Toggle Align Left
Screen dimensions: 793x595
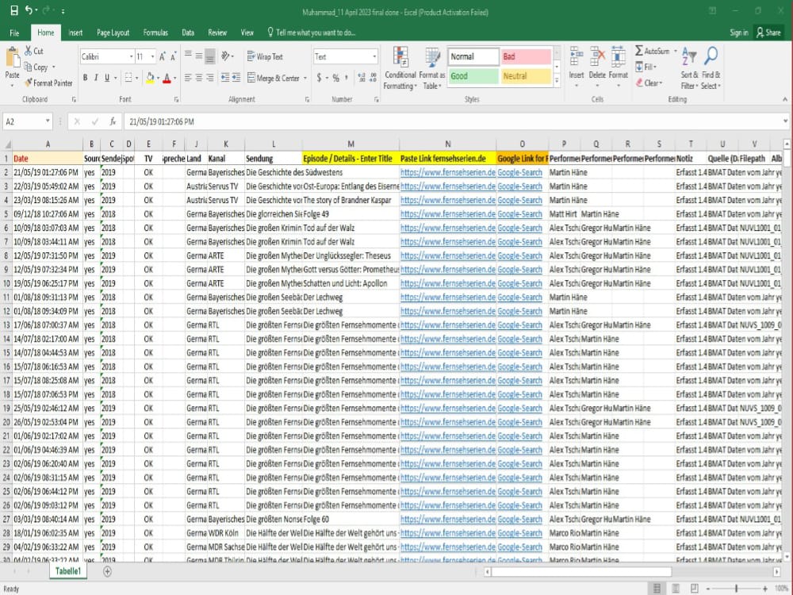point(188,78)
